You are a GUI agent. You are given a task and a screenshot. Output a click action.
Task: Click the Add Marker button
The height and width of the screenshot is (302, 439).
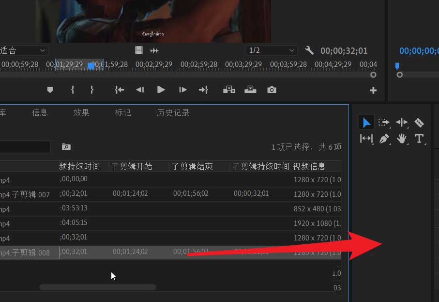point(50,90)
